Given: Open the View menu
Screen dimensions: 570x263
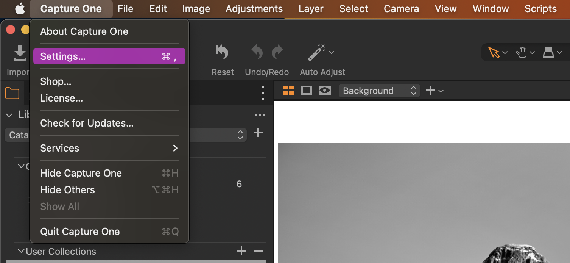Looking at the screenshot, I should click(445, 9).
